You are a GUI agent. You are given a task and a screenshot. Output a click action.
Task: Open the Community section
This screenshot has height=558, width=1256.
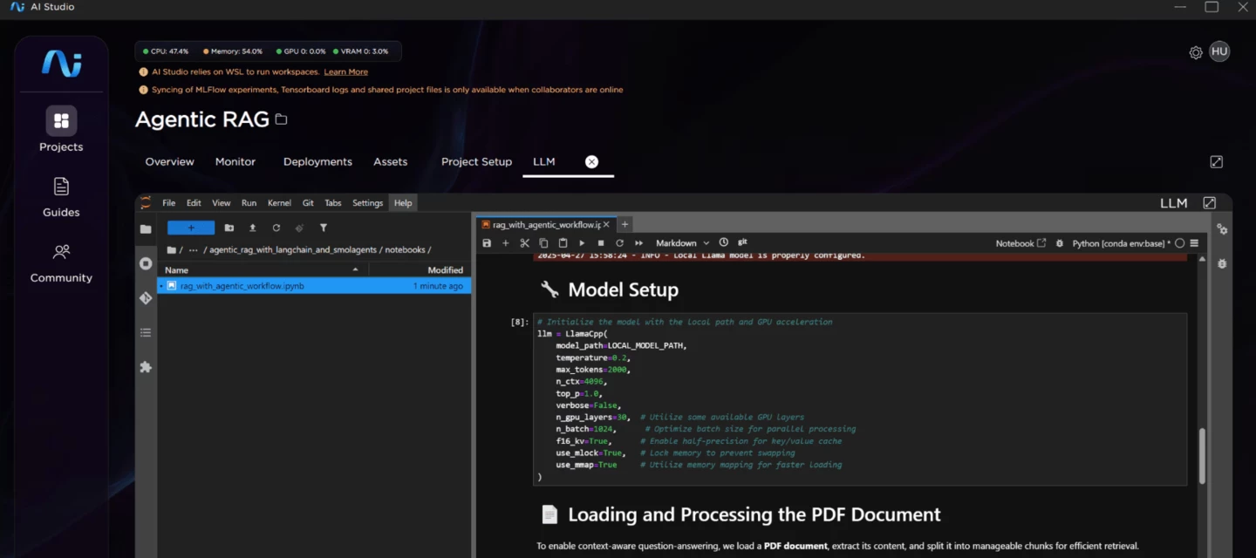click(61, 262)
